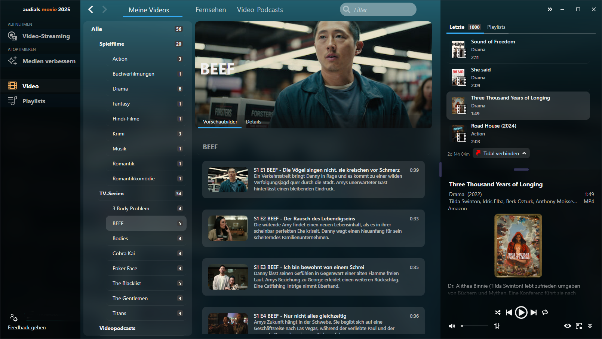
Task: Switch to the Fernsehen tab
Action: pos(211,10)
